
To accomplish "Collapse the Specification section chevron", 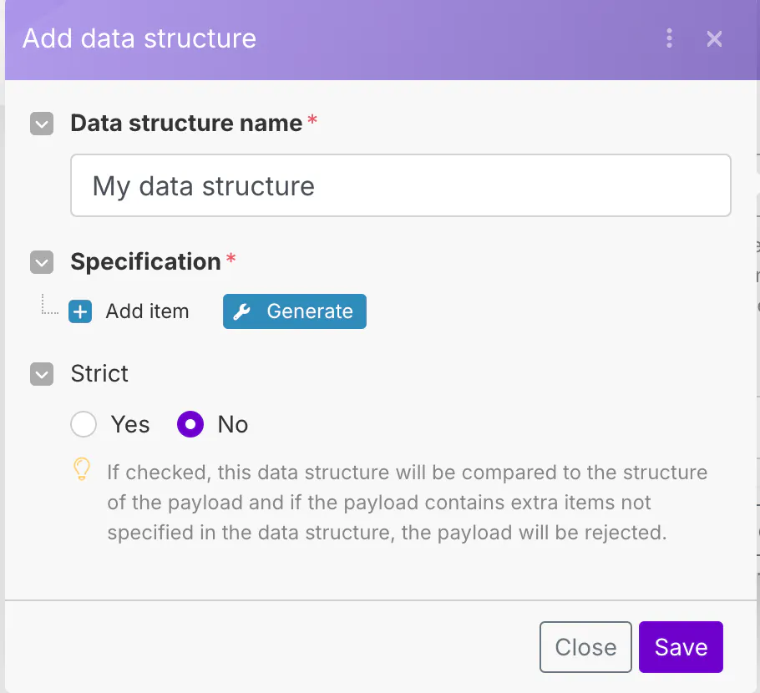I will [x=42, y=263].
